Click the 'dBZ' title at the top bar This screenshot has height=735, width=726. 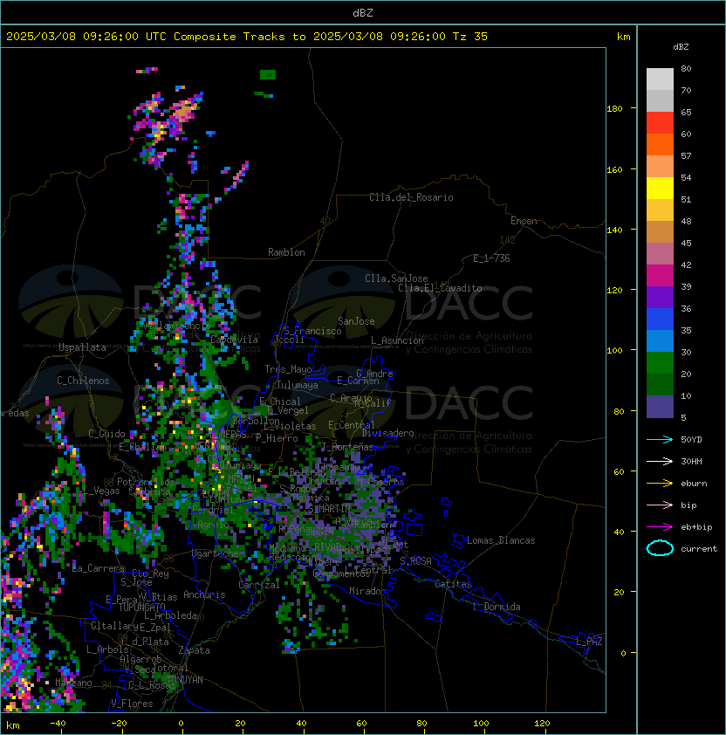363,13
